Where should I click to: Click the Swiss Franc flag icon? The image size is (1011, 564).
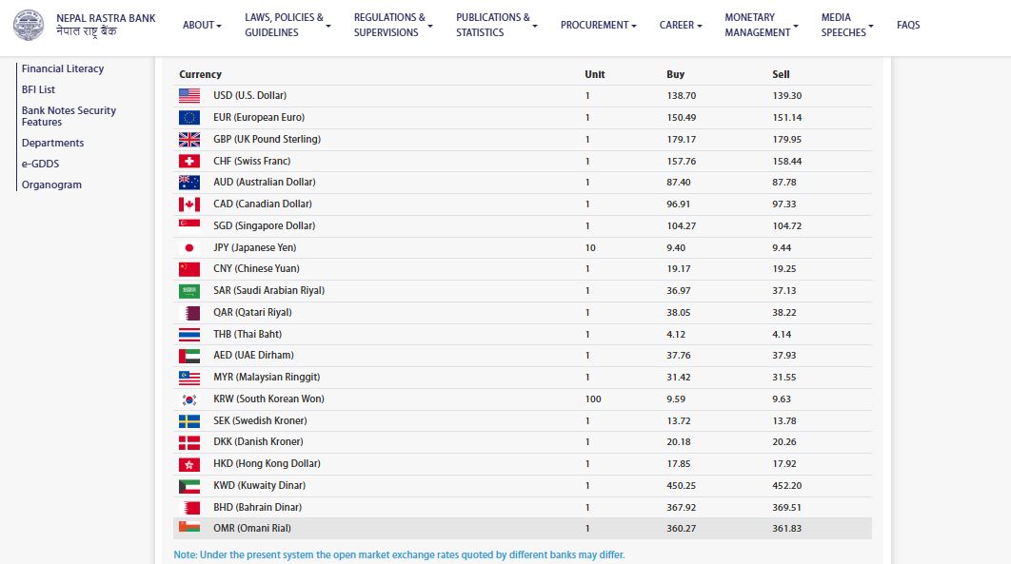coord(188,161)
